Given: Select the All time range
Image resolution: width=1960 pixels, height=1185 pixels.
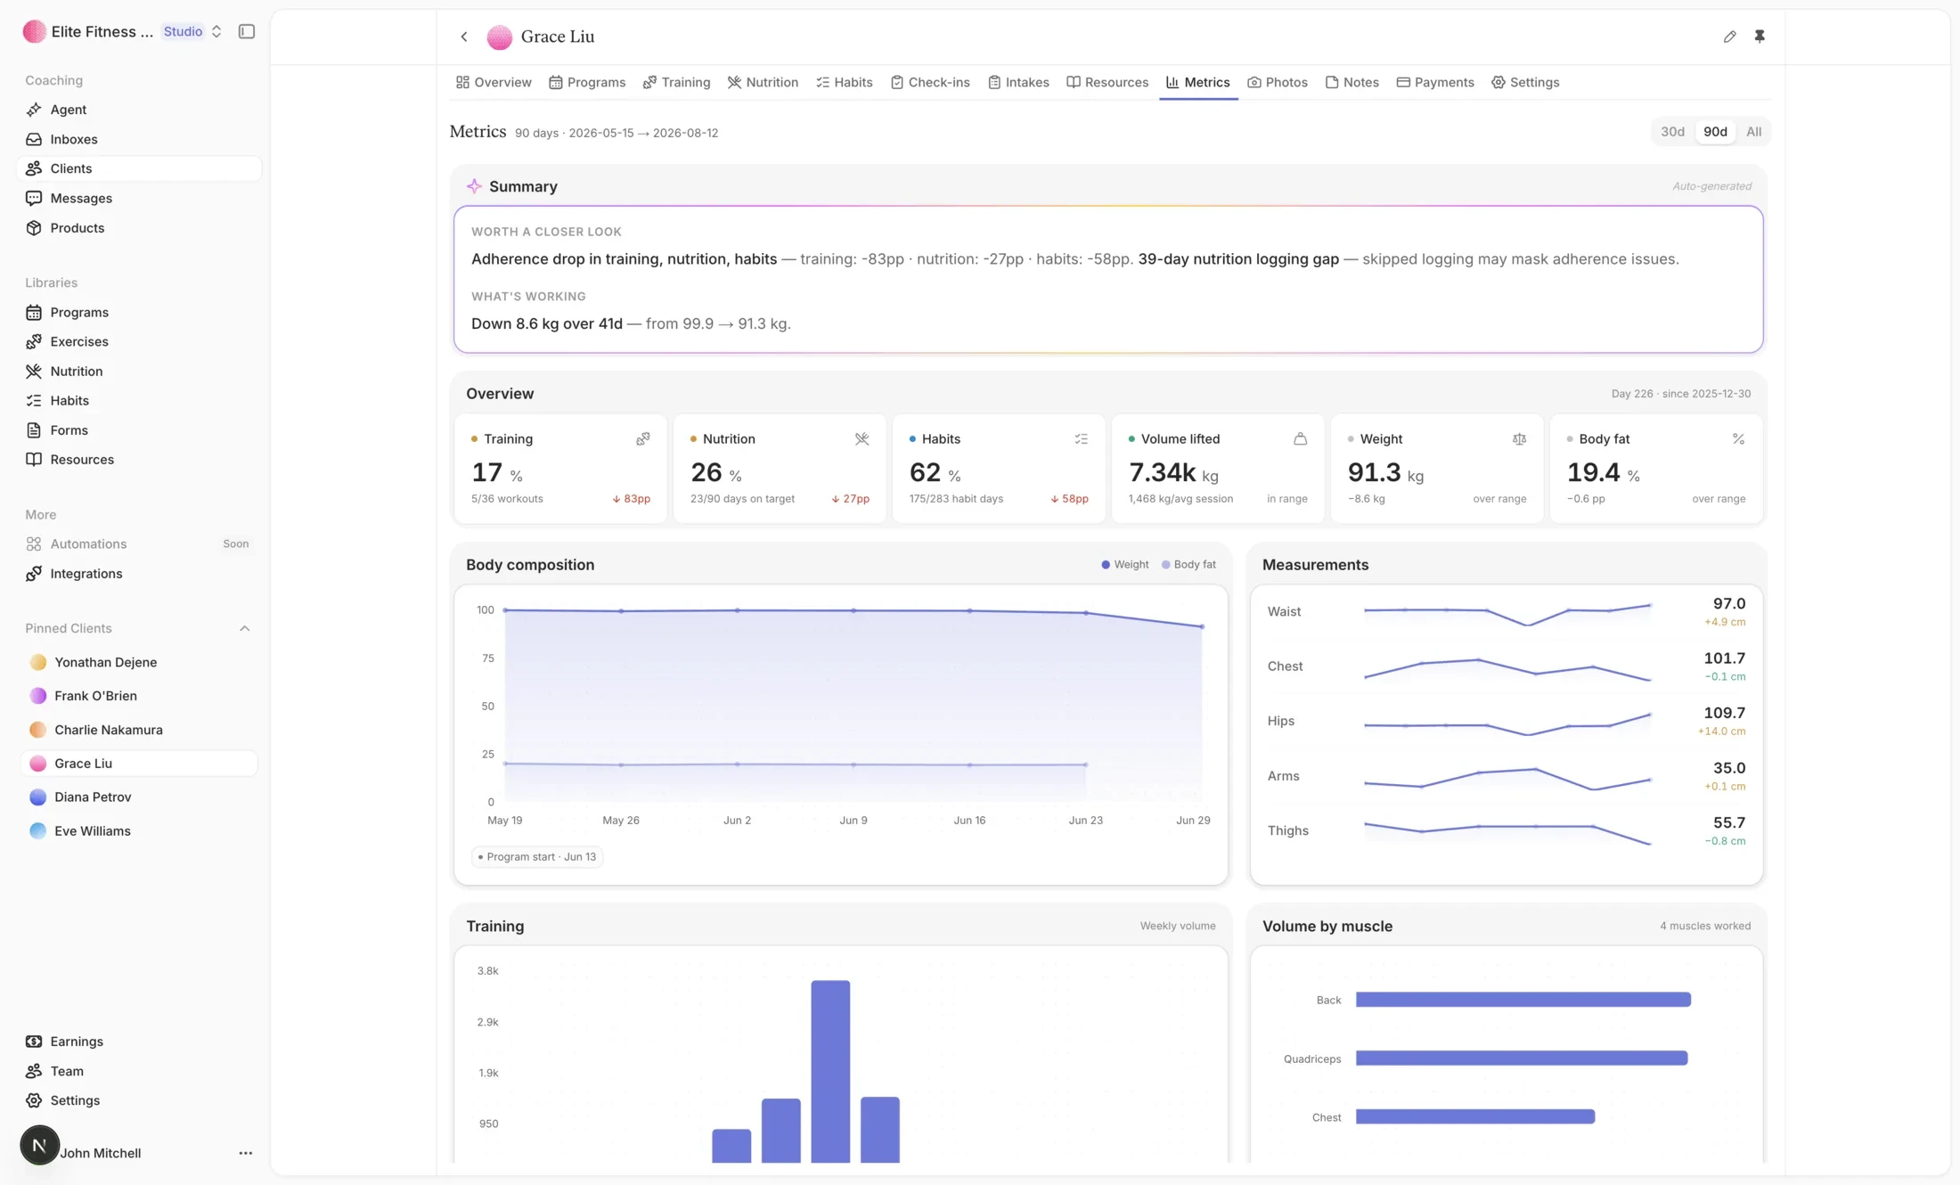Looking at the screenshot, I should (x=1753, y=132).
